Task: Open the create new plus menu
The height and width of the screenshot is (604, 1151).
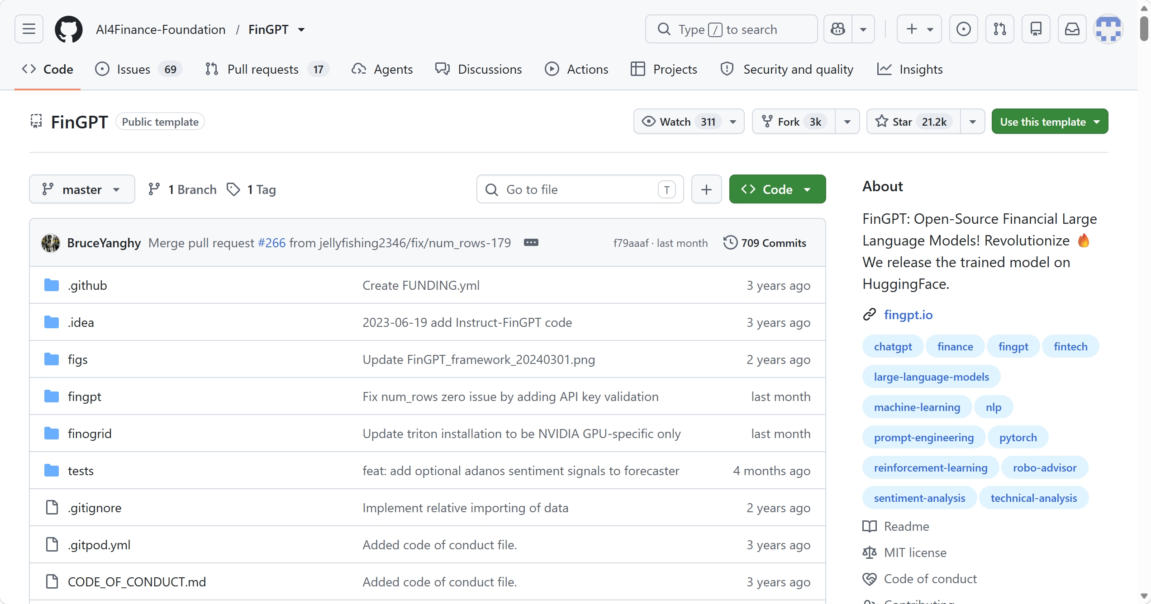Action: coord(919,29)
